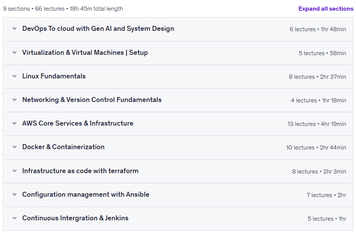
Task: Select the Linux Fundamentals section title
Action: tap(54, 76)
